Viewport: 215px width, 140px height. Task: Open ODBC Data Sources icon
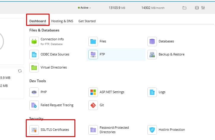pos(34,55)
